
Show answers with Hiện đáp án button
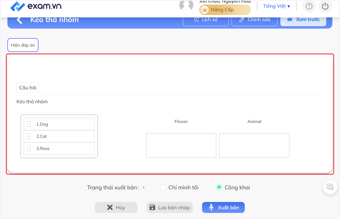tap(23, 45)
